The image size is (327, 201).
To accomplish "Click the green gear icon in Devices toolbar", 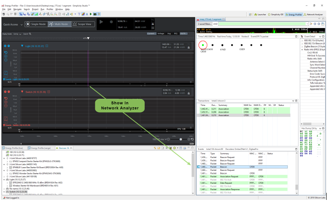I will pos(174,148).
